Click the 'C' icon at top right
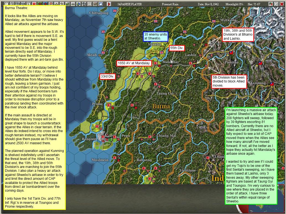This screenshot has width=286, height=214. [x=276, y=4]
